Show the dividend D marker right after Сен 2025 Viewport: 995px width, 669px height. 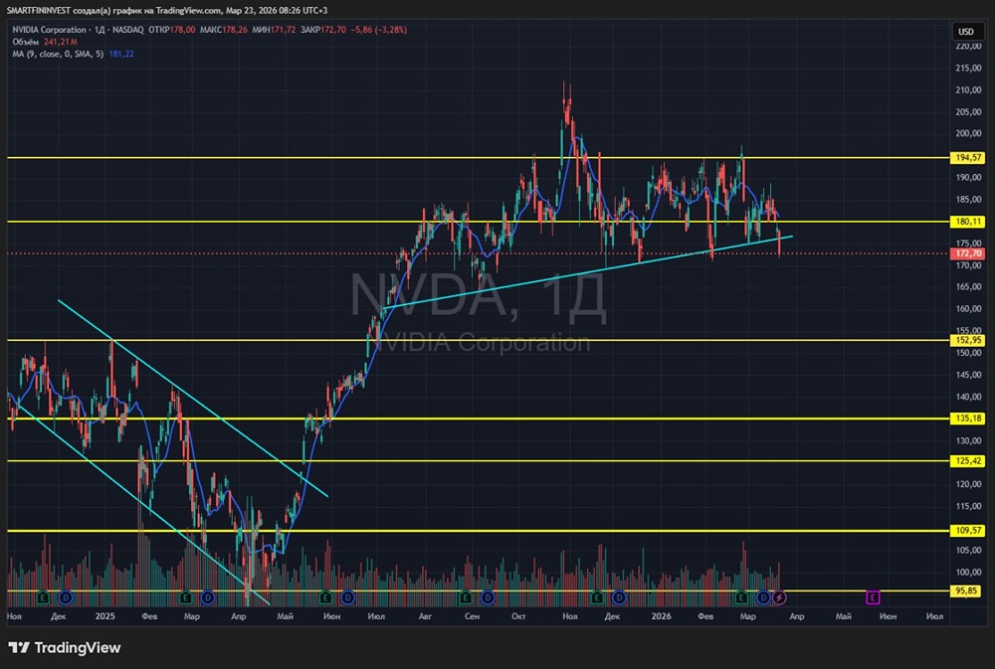488,597
